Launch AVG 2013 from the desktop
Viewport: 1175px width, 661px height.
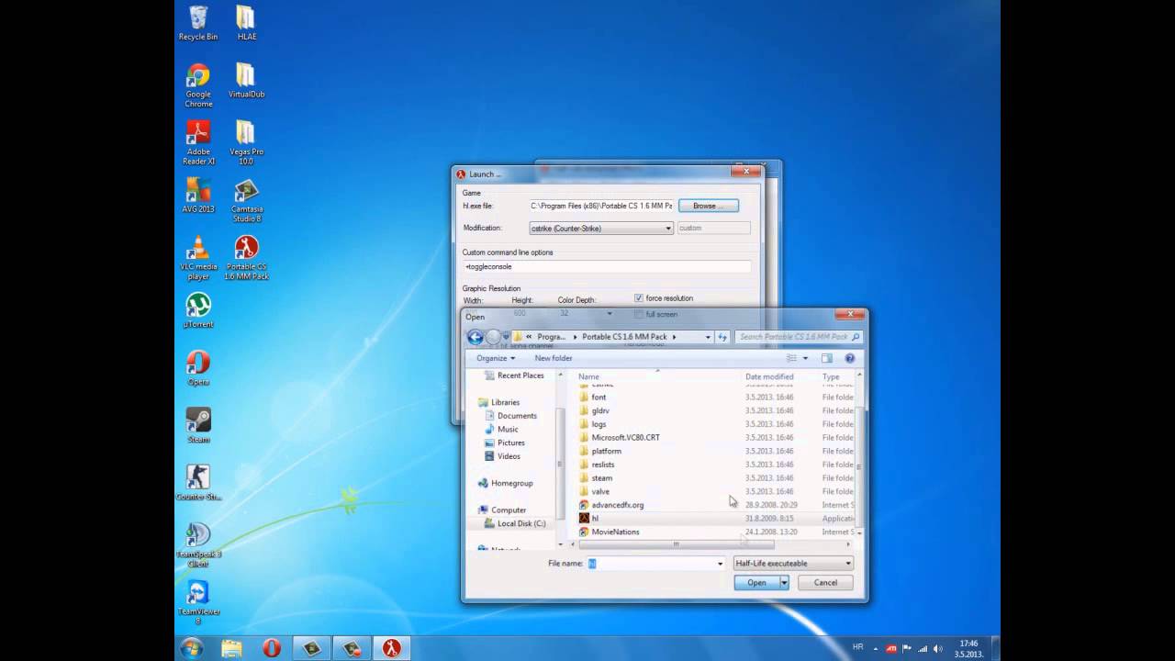198,195
